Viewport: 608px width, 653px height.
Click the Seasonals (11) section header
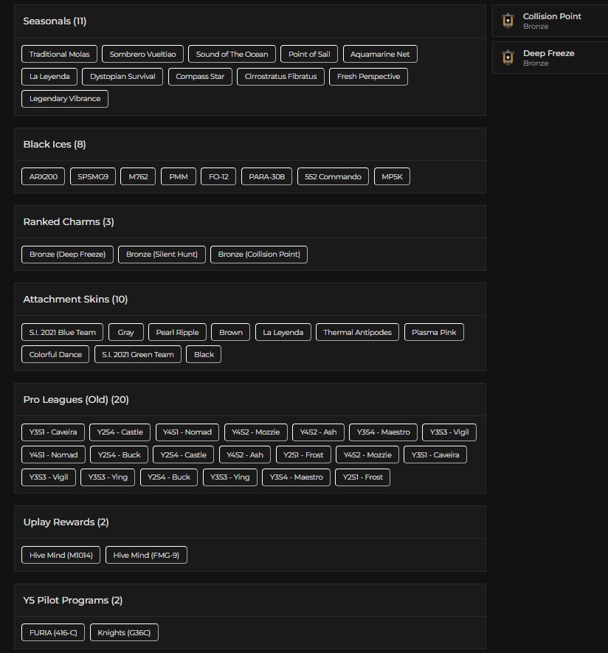[x=55, y=21]
